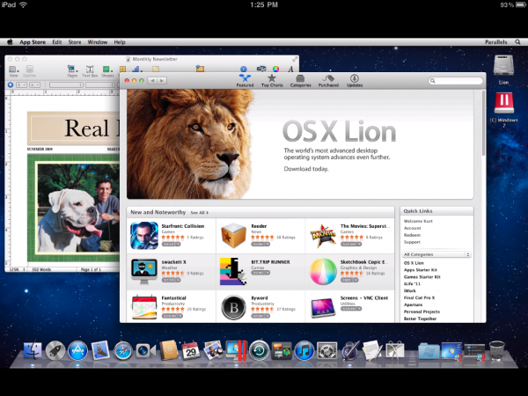The height and width of the screenshot is (396, 528).
Task: Click App Store vertical scrollbar
Action: 483,123
